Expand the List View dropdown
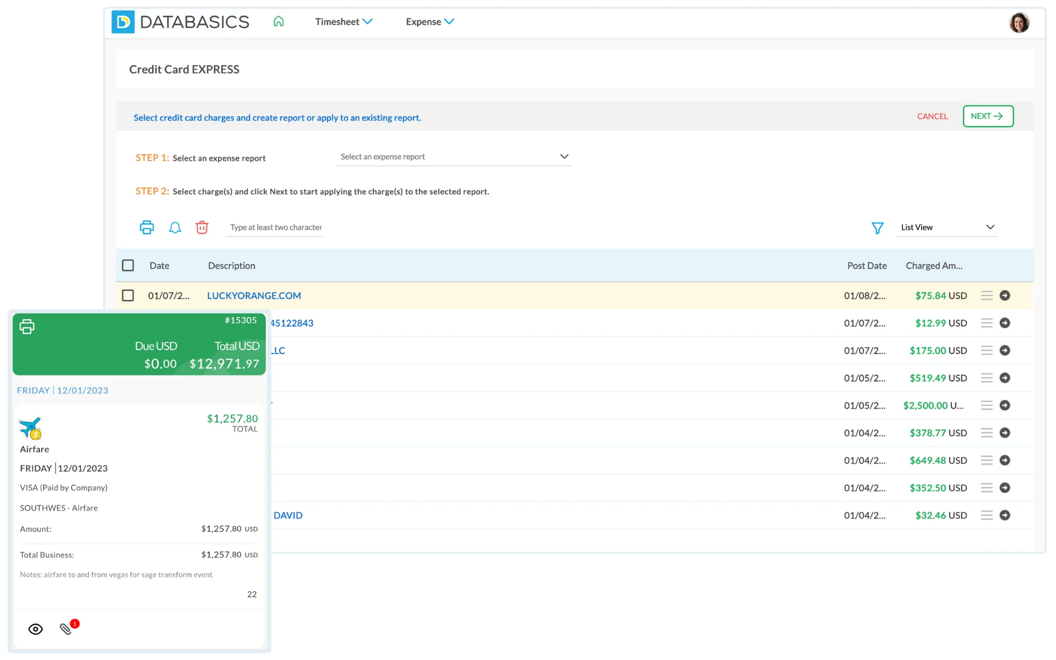Image resolution: width=1056 pixels, height=660 pixels. [x=947, y=228]
